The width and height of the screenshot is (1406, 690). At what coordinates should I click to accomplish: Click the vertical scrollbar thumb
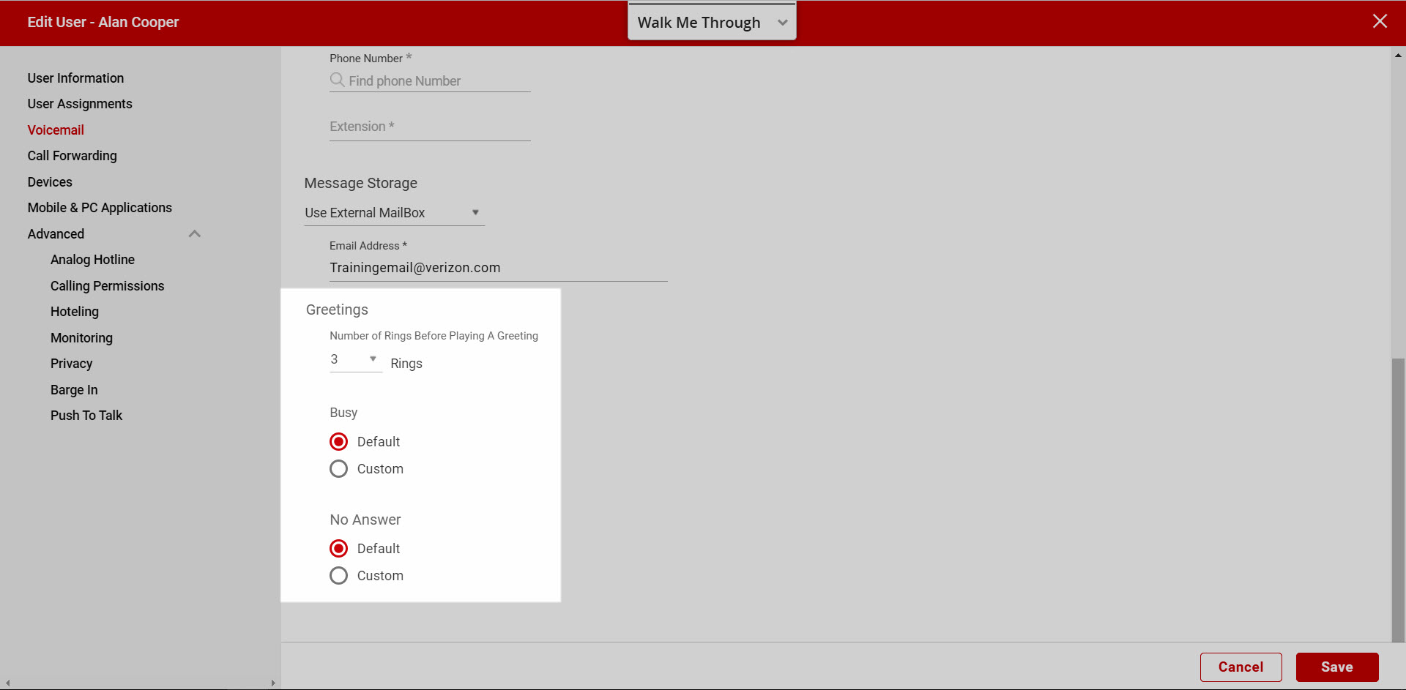1398,500
